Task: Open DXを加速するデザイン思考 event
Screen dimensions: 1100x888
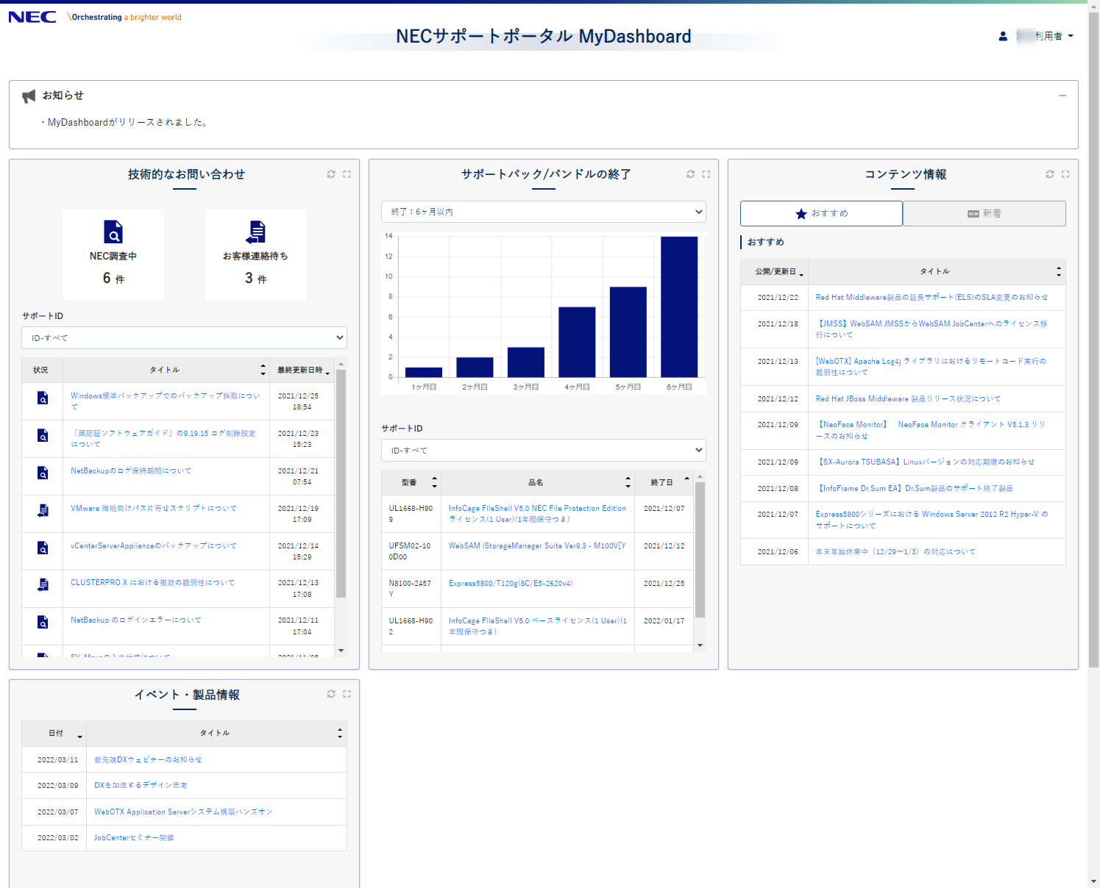Action: click(x=141, y=785)
